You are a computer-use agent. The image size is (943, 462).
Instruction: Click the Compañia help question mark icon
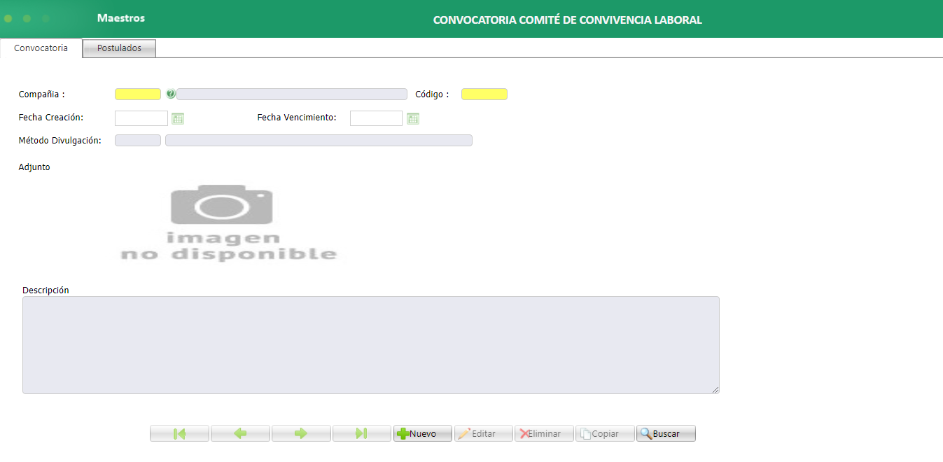pyautogui.click(x=170, y=93)
